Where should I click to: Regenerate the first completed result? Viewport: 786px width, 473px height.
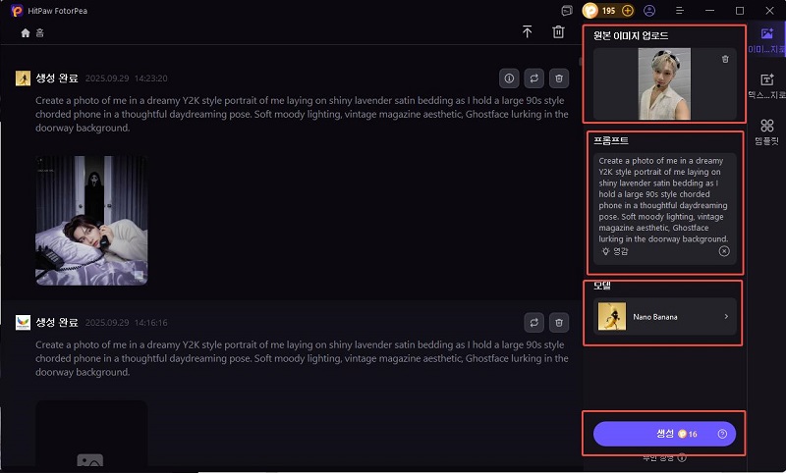[x=533, y=79]
